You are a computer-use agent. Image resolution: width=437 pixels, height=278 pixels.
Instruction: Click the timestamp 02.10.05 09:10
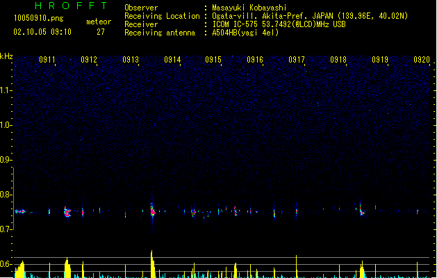tap(42, 32)
